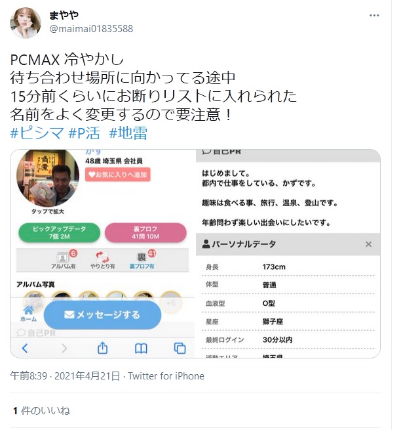Viewport: 401px width, 430px height.
Task: Click the pink 裏プロフ 41問 button
Action: 145,232
